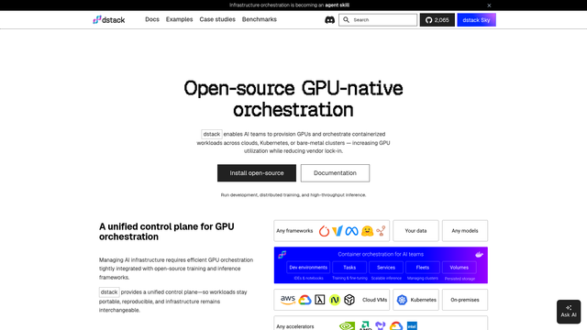Viewport: 587px width, 330px height.
Task: Click the Open-source GPU-native orchestration heading
Action: pyautogui.click(x=293, y=99)
